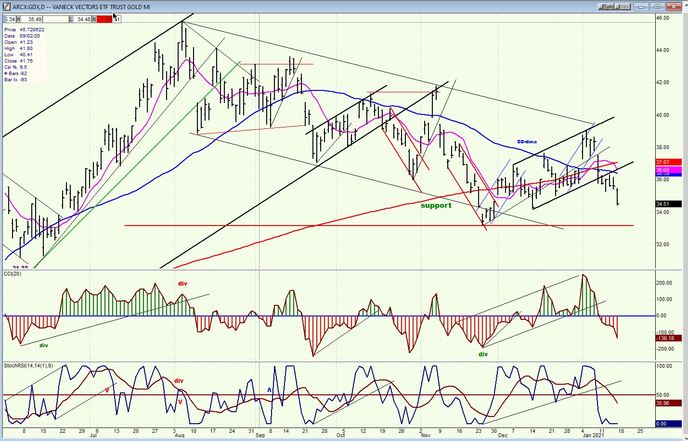This screenshot has height=441, width=688.
Task: Toggle the Sym link button
Action: point(606,7)
